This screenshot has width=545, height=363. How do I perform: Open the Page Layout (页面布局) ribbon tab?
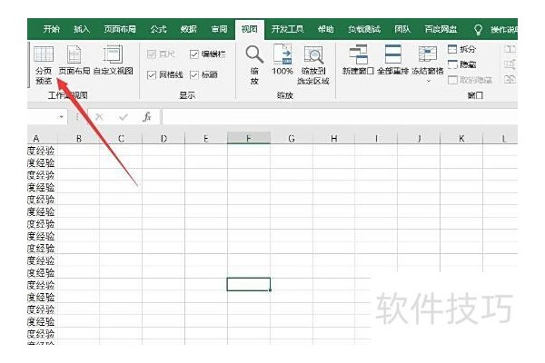coord(120,29)
